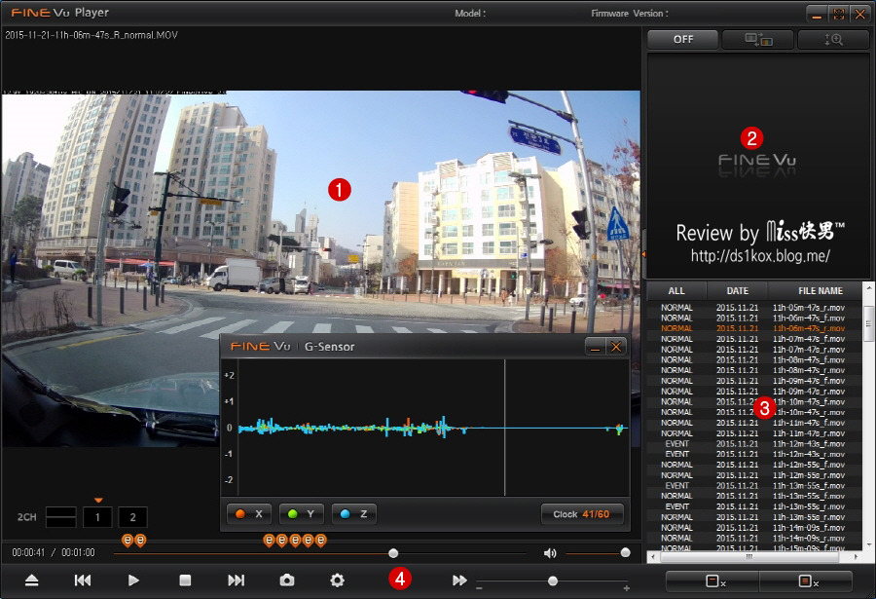Click the playback seek bar handle
876x599 pixels.
click(x=393, y=553)
